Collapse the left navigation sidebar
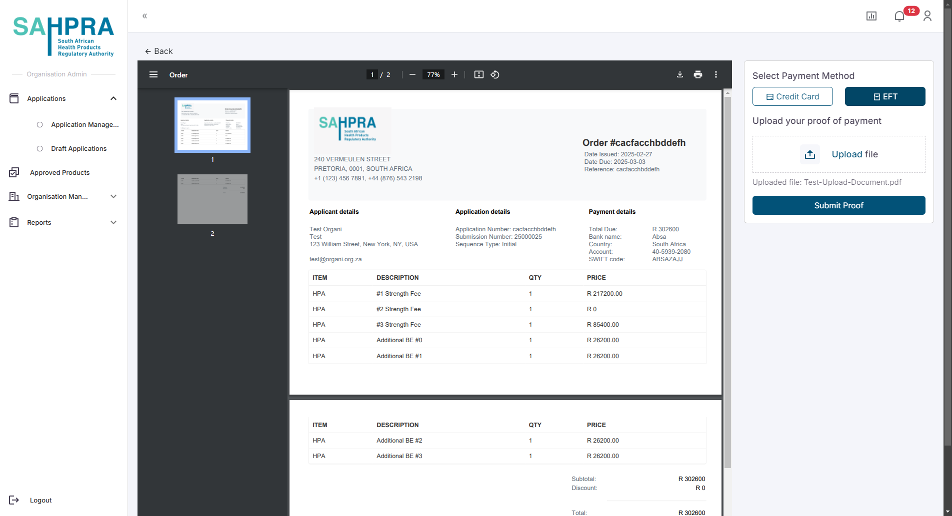 144,16
